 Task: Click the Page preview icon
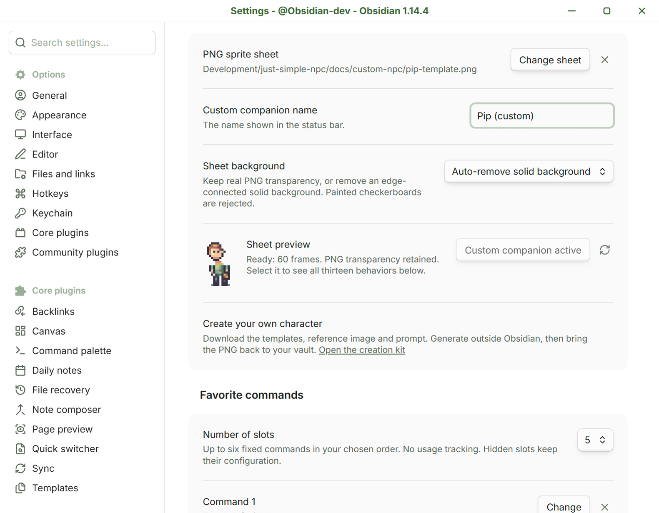coord(20,429)
